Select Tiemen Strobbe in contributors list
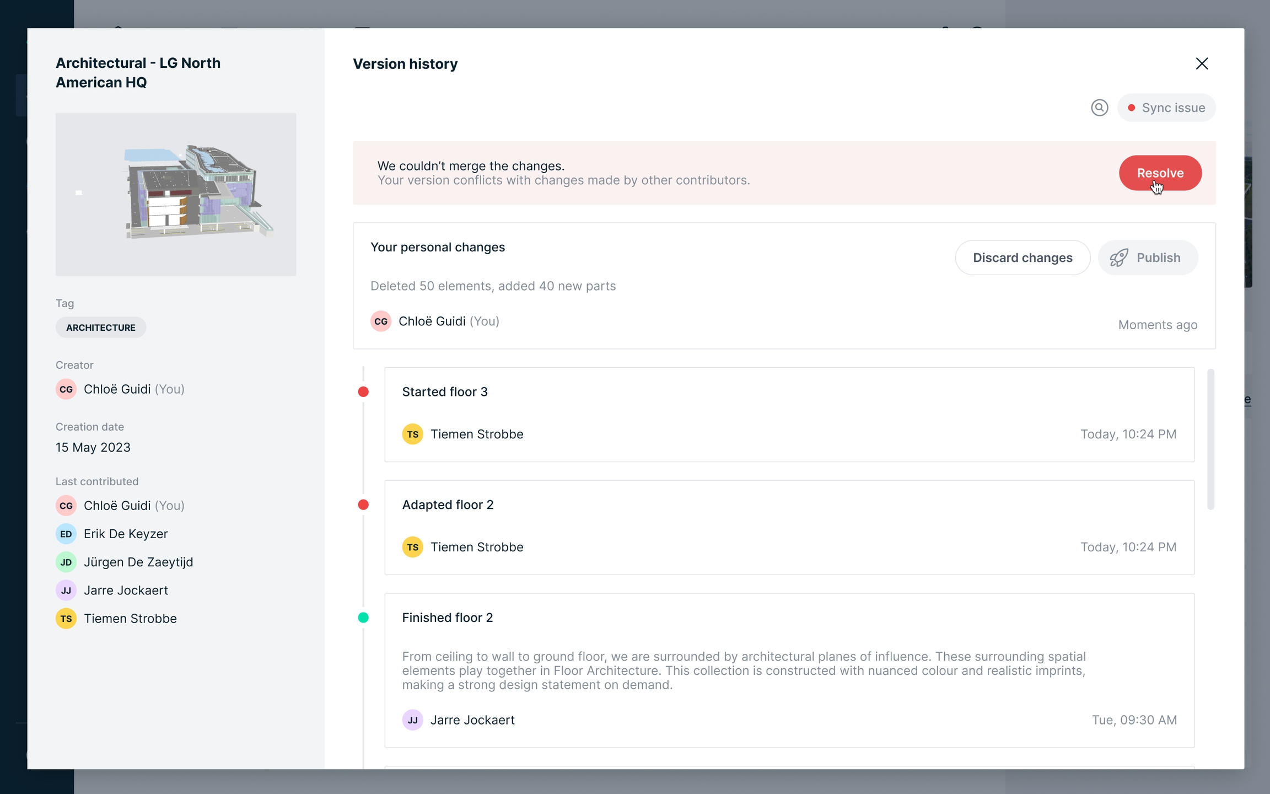This screenshot has height=794, width=1270. click(x=130, y=619)
